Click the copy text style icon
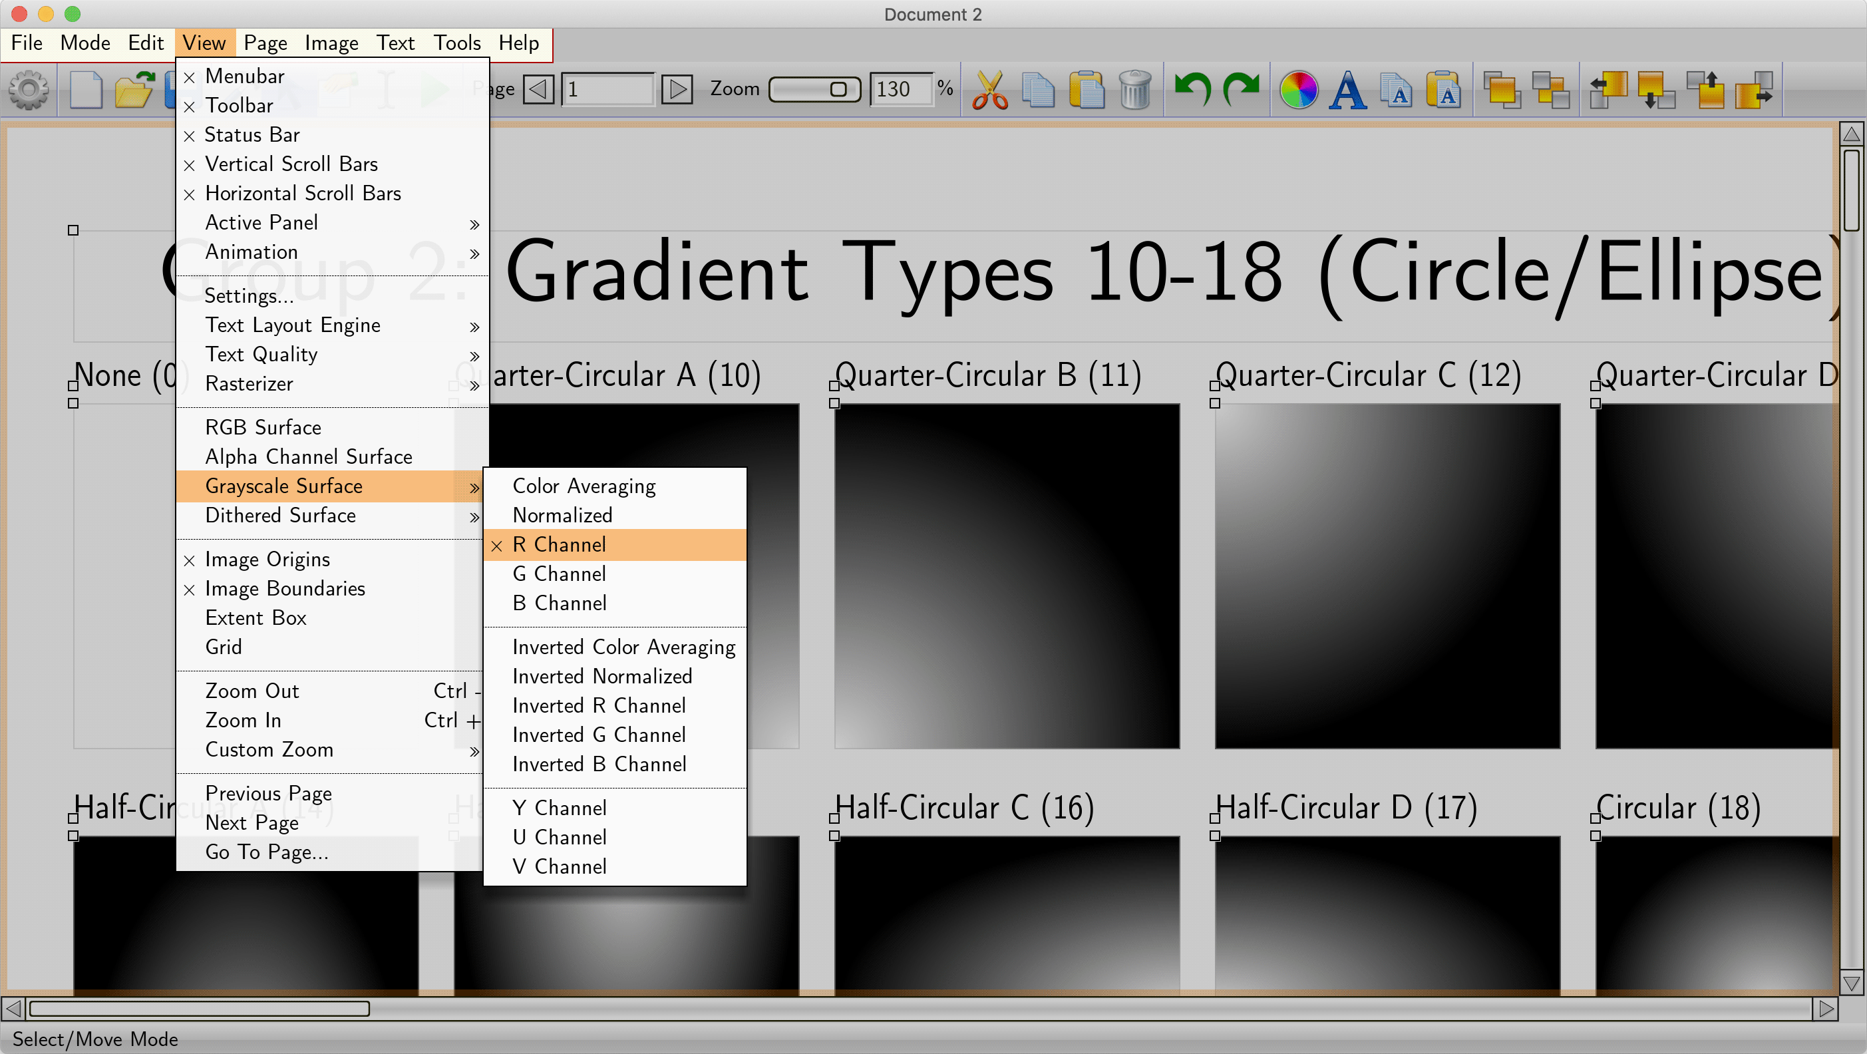The image size is (1867, 1054). click(1396, 90)
